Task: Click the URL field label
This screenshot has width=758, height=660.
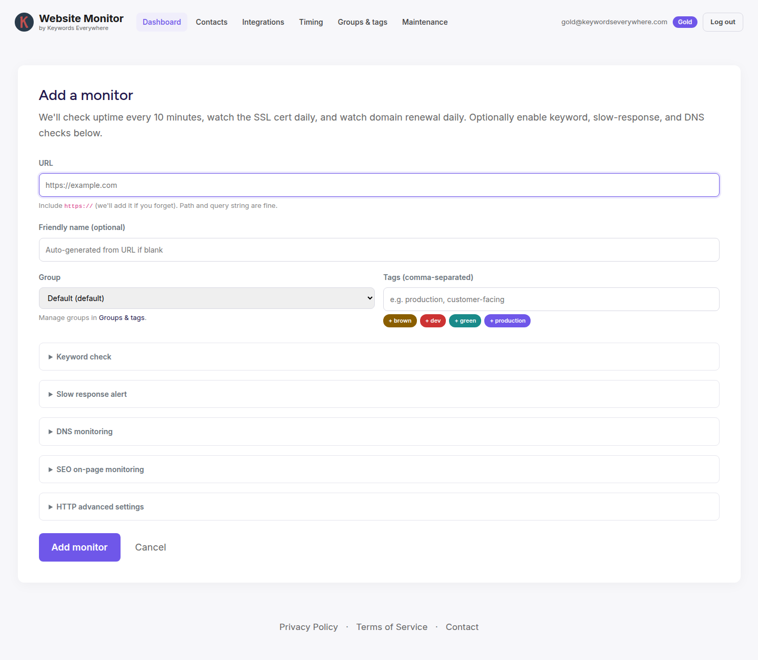Action: [x=46, y=163]
